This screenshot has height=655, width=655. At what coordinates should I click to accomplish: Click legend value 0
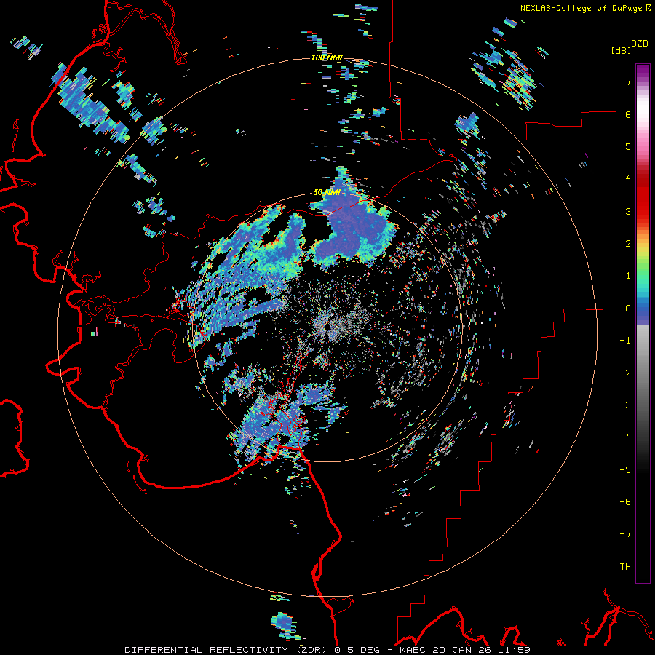coord(628,309)
